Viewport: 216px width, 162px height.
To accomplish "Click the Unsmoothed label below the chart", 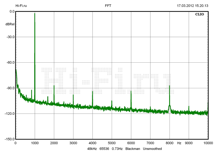I will [x=152, y=149].
